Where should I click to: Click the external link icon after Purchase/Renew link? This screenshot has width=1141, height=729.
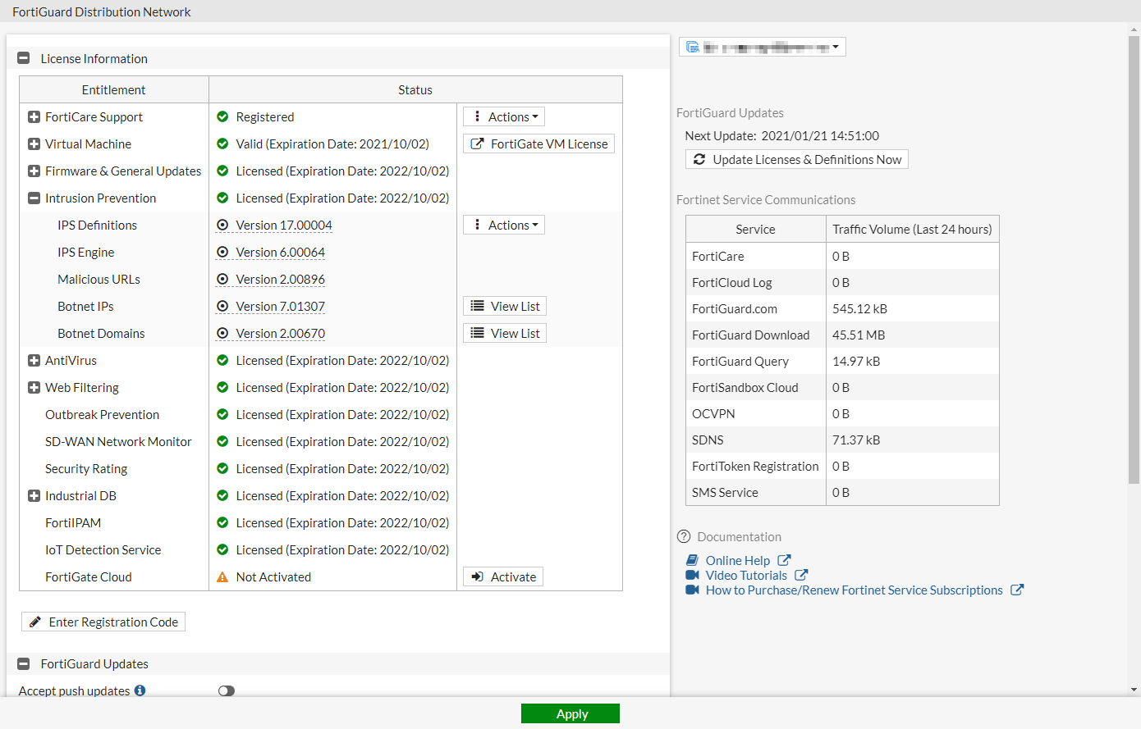coord(1016,590)
